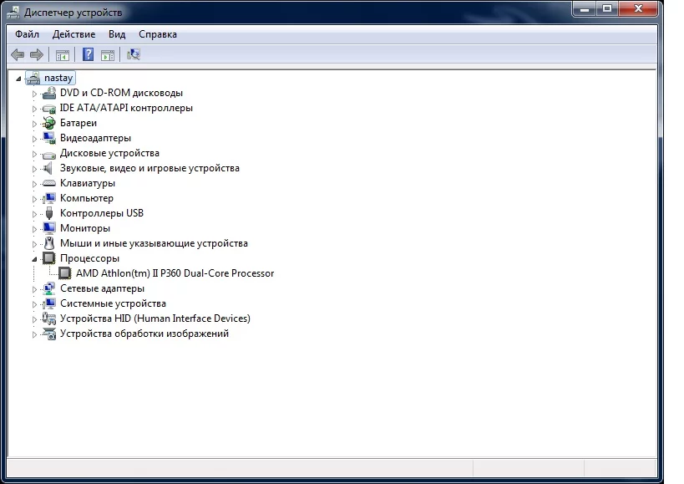Open the Вид menu

point(117,34)
